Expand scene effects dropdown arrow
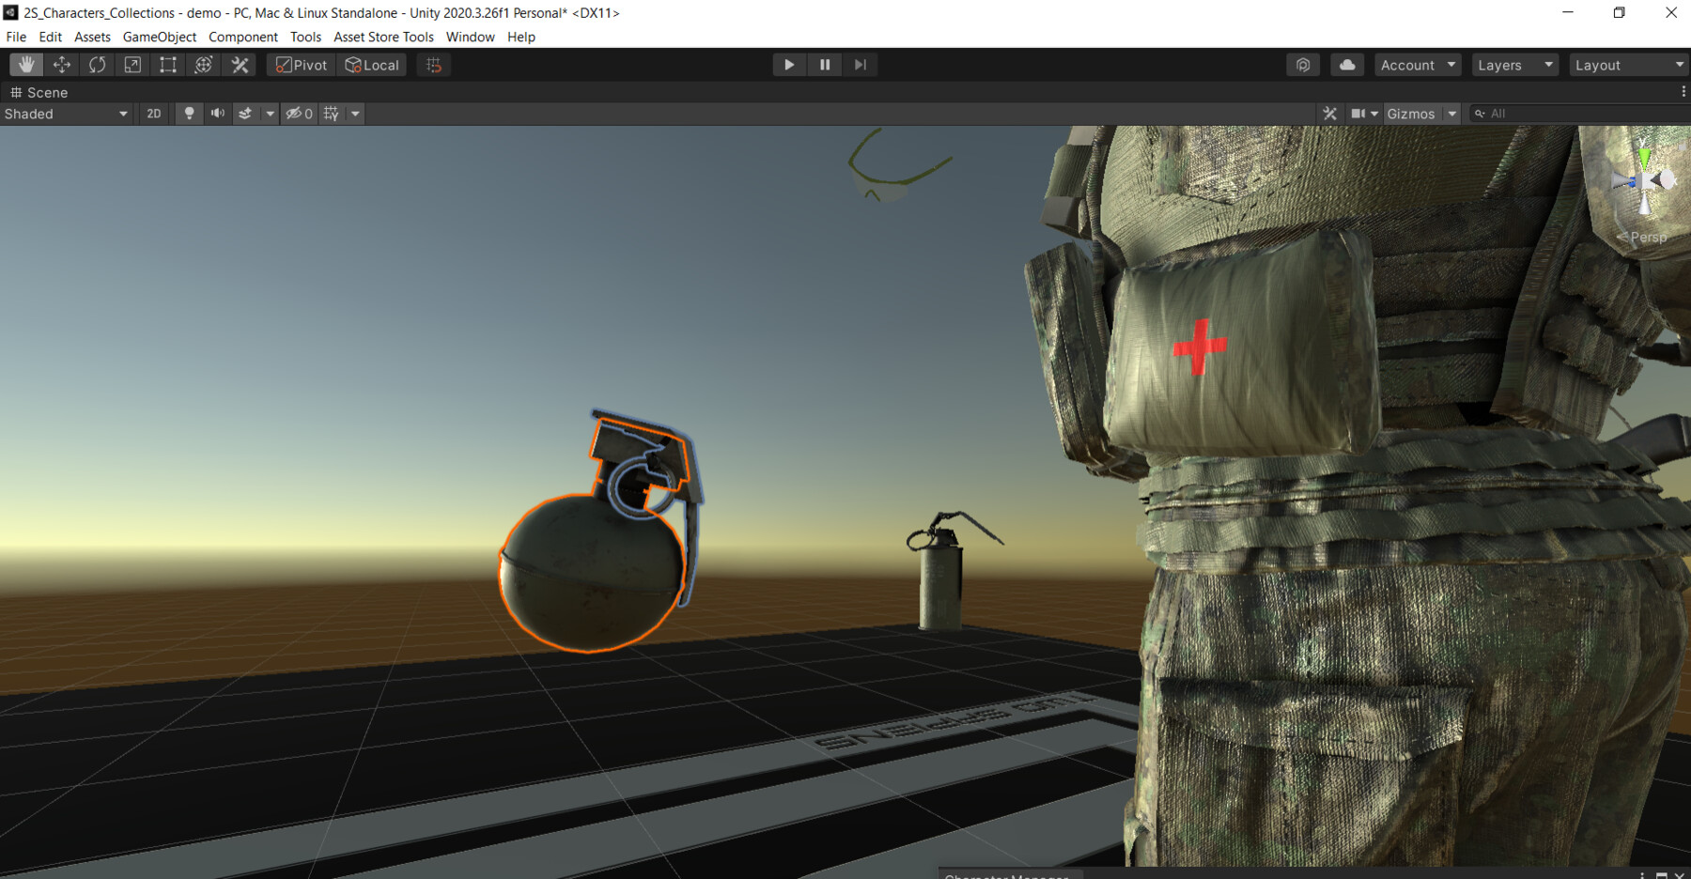 click(x=270, y=114)
